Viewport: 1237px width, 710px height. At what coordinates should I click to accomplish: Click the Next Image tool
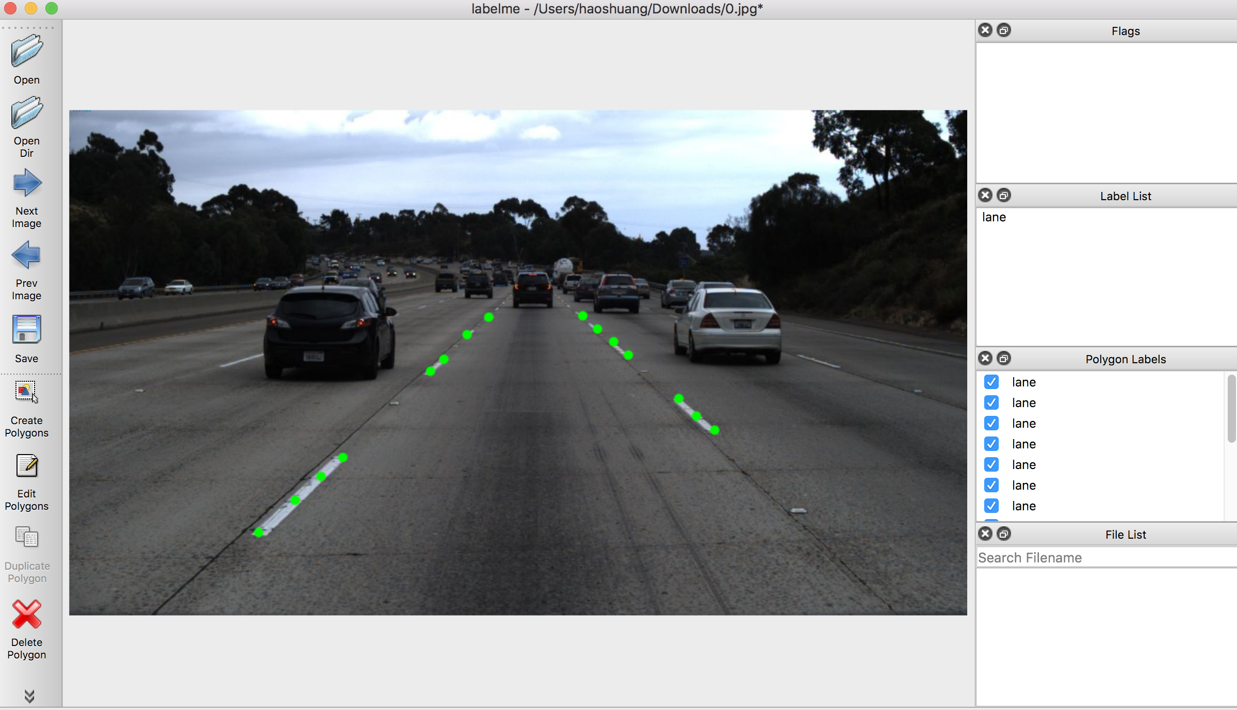coord(28,195)
